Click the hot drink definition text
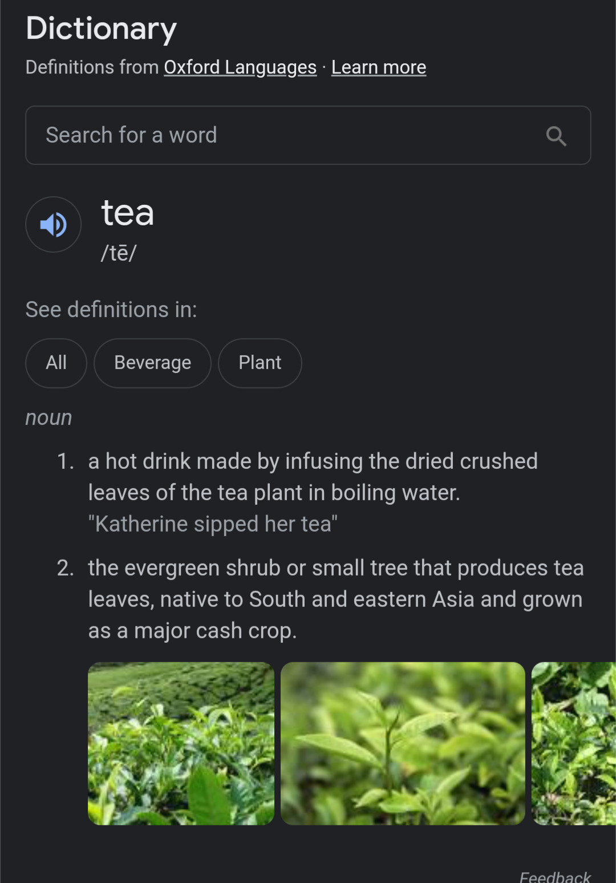The image size is (616, 883). [x=313, y=477]
